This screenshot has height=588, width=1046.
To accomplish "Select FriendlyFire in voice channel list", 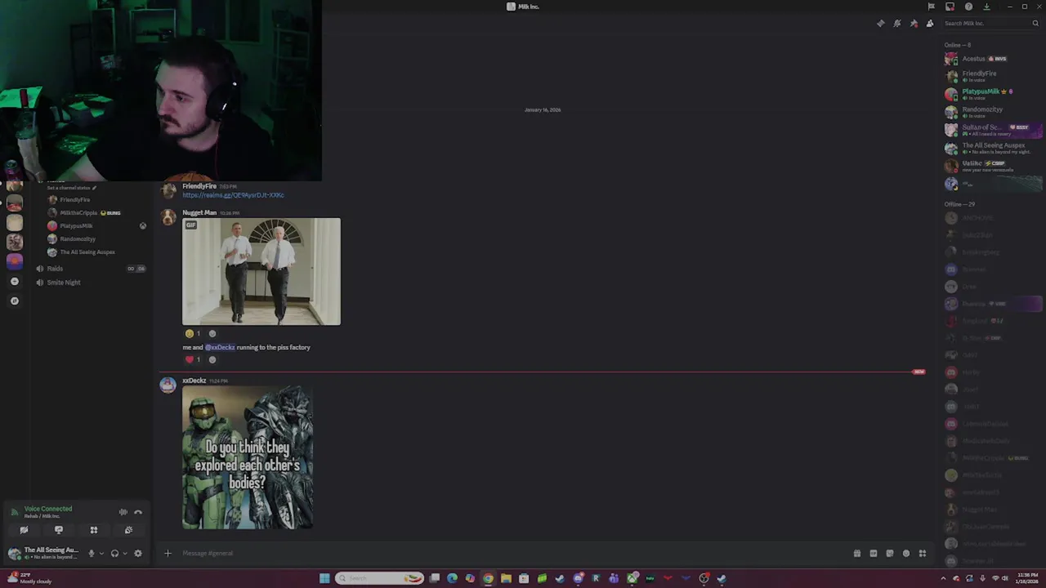I will pyautogui.click(x=96, y=199).
